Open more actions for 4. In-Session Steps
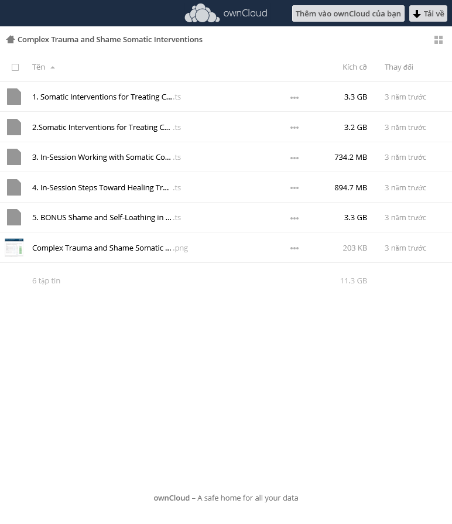The width and height of the screenshot is (452, 524). (295, 188)
